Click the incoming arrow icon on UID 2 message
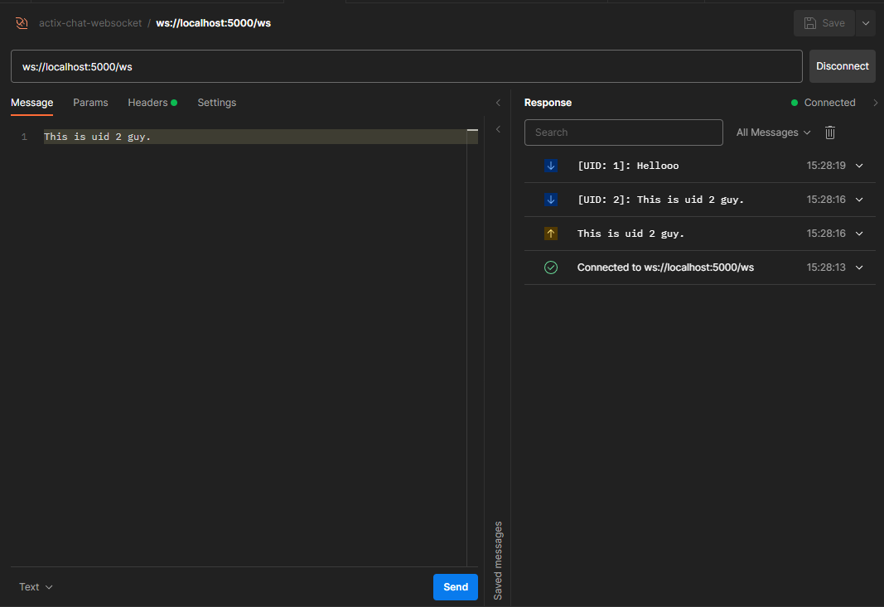This screenshot has height=607, width=884. 551,200
